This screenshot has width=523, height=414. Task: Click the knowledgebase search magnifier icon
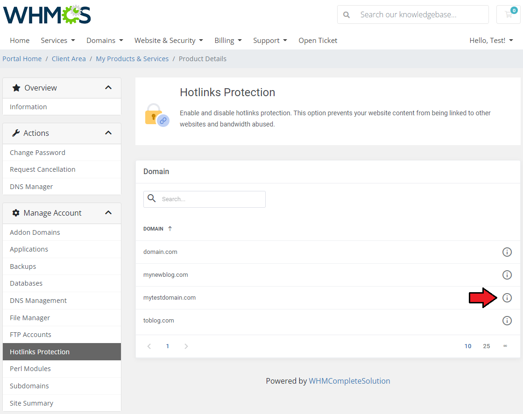pyautogui.click(x=346, y=14)
